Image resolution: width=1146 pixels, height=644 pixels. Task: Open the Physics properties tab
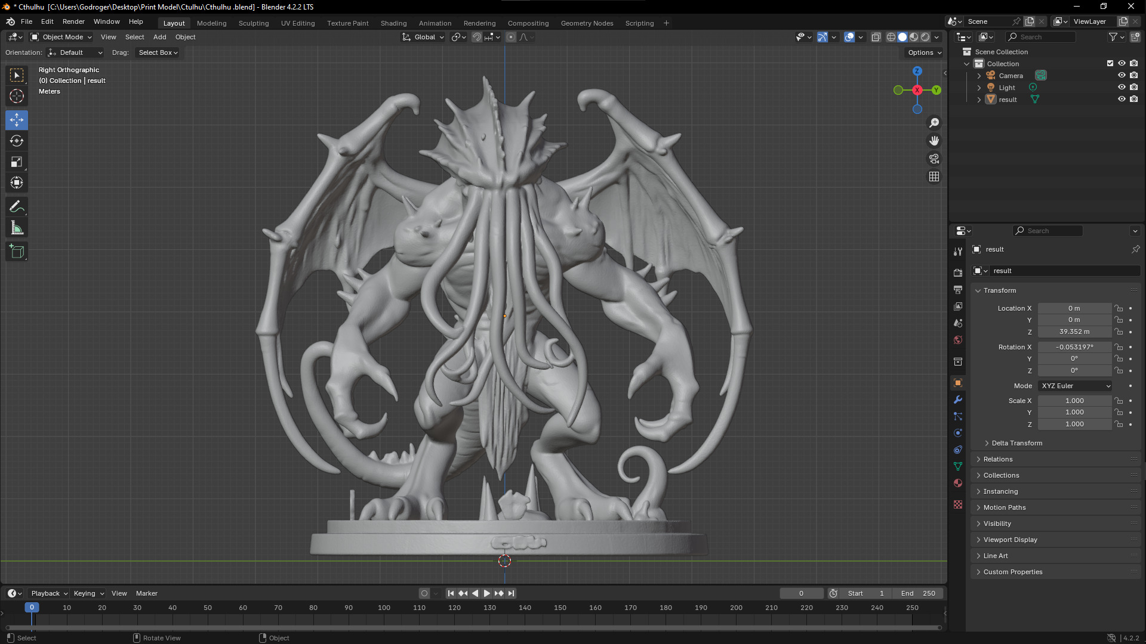958,433
